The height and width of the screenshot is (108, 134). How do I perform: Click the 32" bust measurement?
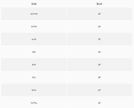point(99,39)
